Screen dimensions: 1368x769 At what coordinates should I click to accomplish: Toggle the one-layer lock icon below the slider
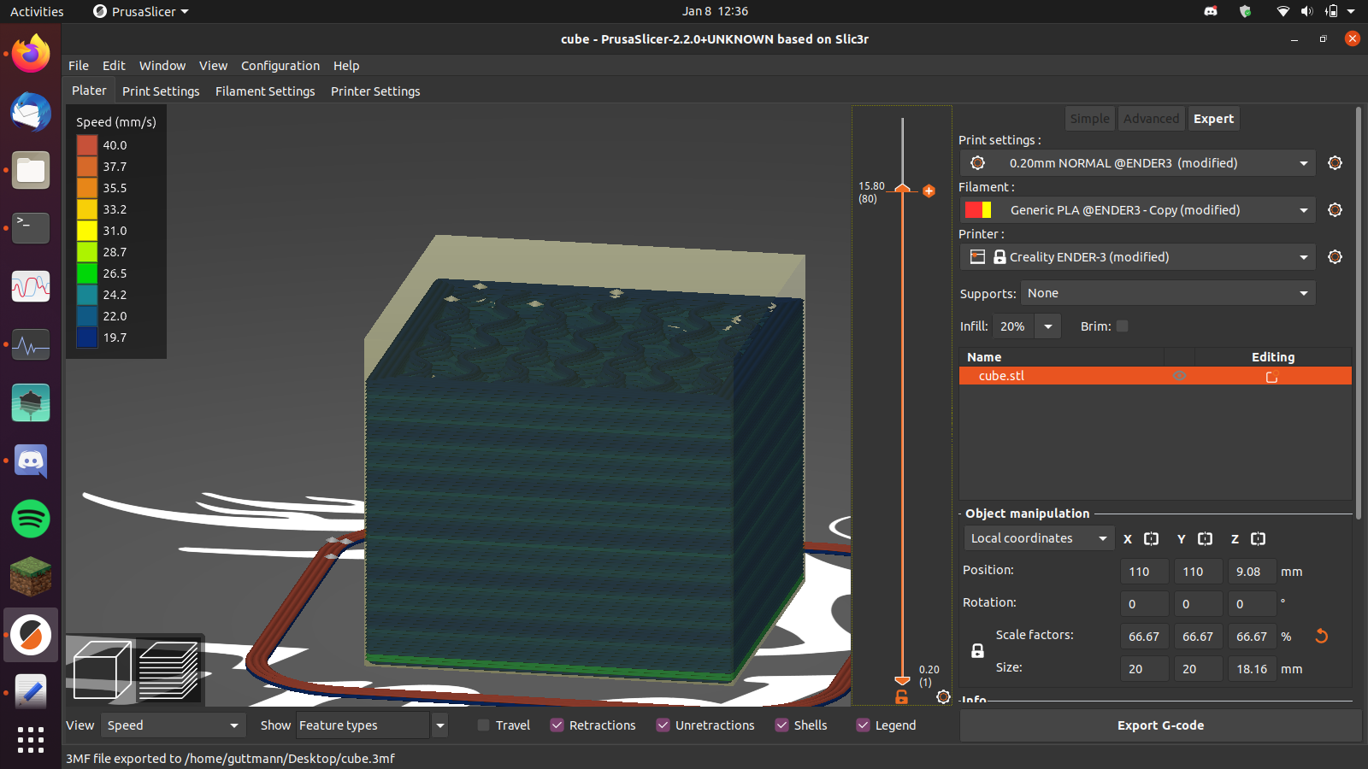click(x=901, y=697)
